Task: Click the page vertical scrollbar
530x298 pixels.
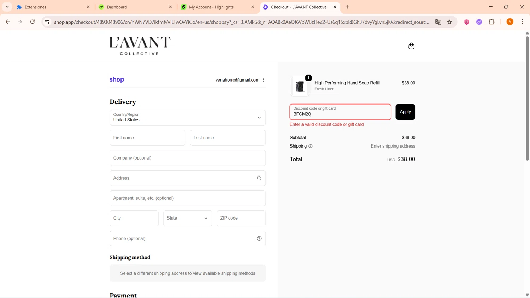Action: [x=527, y=99]
